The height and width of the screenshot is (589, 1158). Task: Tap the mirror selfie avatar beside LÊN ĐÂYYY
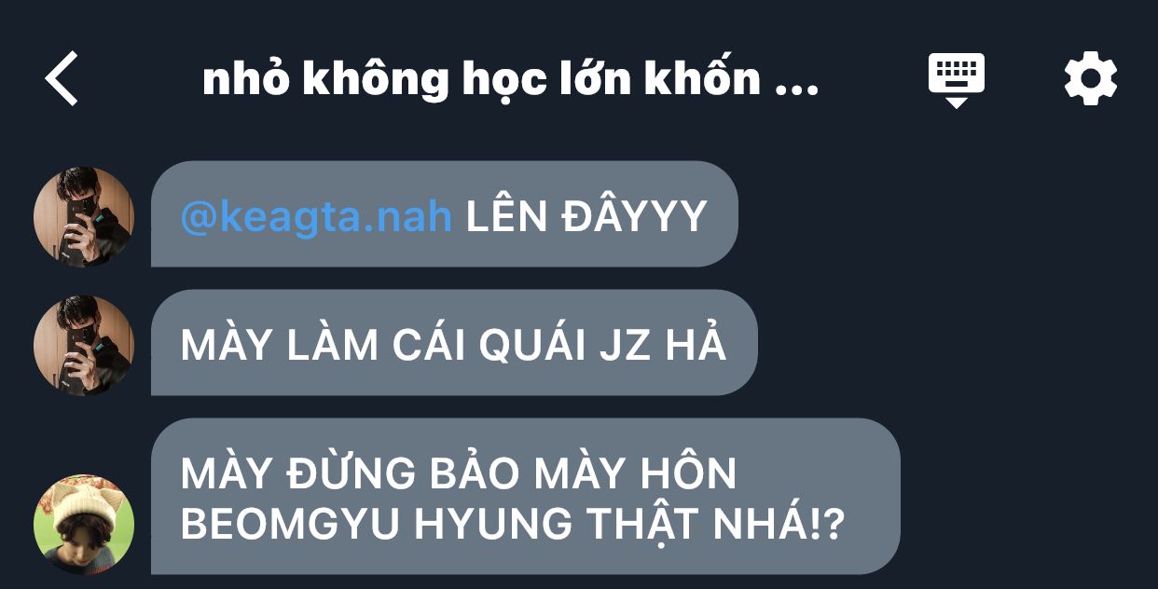coord(84,216)
